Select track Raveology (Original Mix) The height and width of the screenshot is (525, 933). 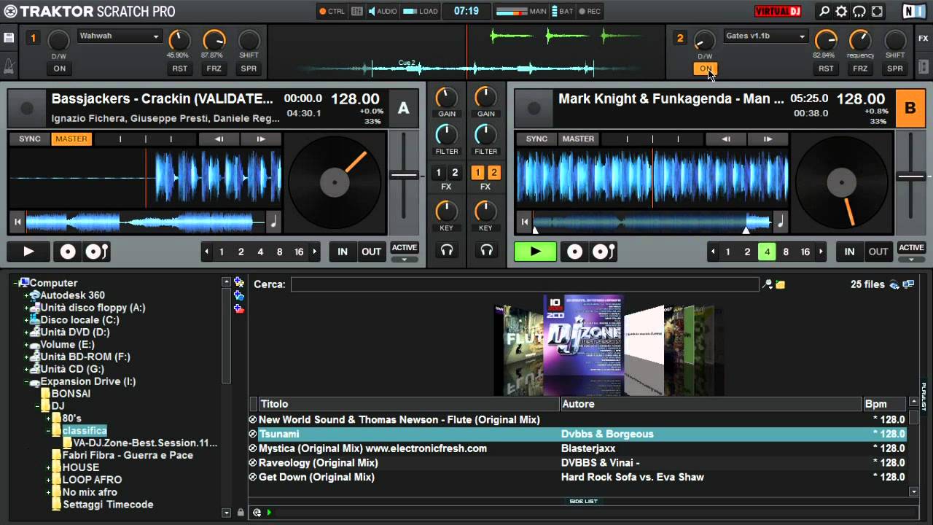pos(318,463)
